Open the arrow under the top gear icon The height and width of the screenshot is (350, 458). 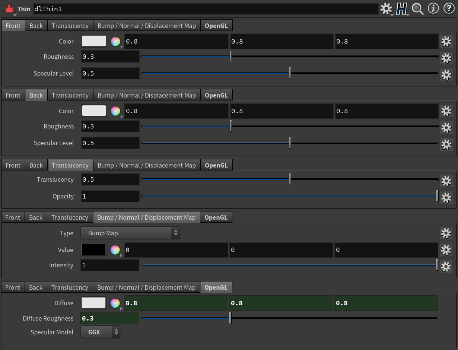click(x=392, y=15)
